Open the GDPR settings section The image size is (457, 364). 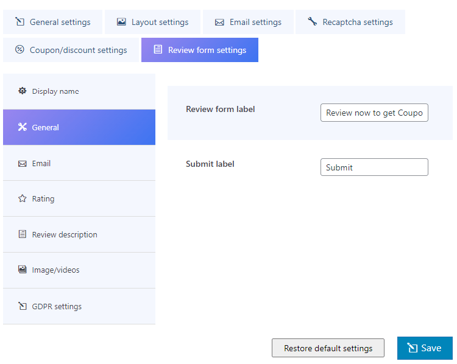pyautogui.click(x=79, y=306)
